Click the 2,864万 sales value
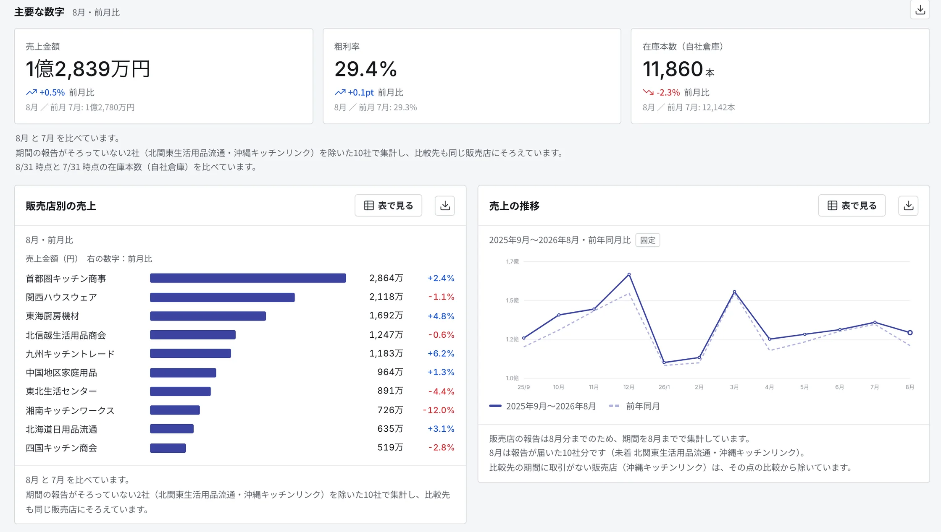941x532 pixels. [x=386, y=278]
